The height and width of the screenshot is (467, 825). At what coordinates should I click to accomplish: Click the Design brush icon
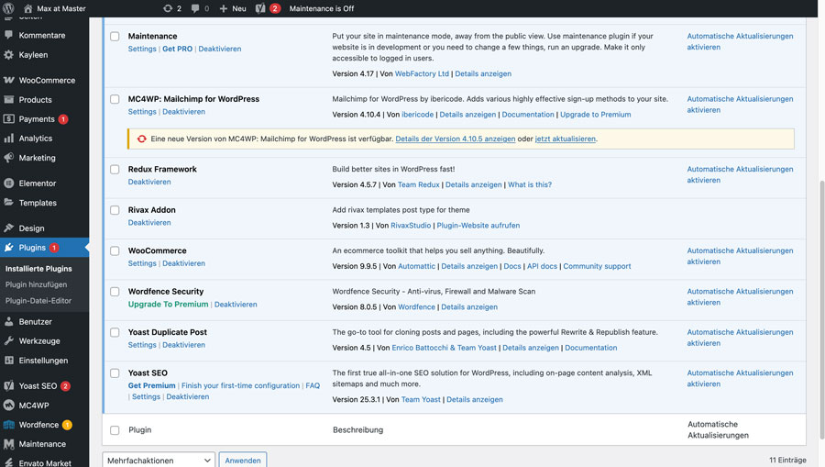coord(8,228)
